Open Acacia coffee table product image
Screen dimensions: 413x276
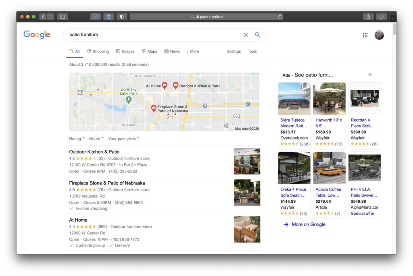click(329, 168)
